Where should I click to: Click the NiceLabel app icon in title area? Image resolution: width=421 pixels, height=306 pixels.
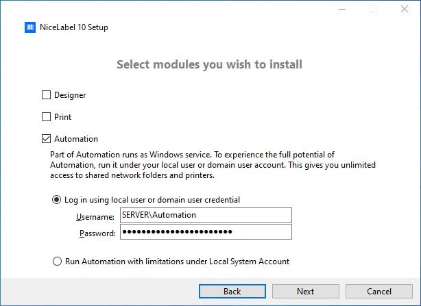point(30,27)
